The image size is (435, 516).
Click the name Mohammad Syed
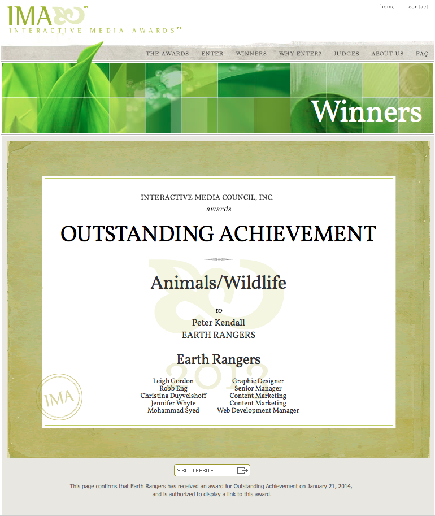173,410
